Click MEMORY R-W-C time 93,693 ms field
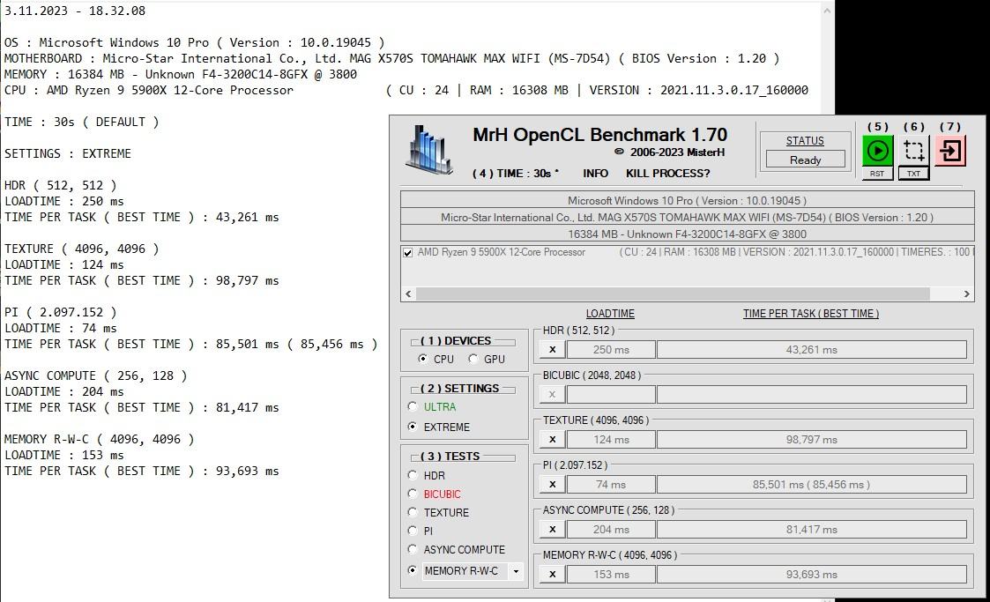 [811, 574]
